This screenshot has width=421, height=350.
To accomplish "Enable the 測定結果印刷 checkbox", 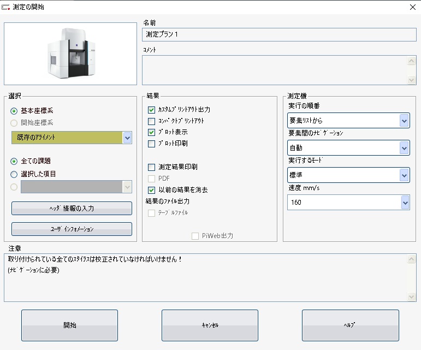I will [x=151, y=168].
